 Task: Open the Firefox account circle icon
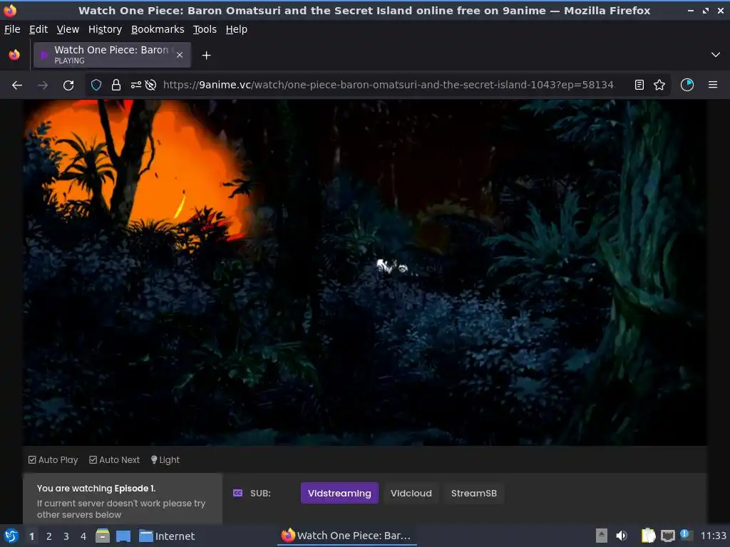[x=687, y=85]
